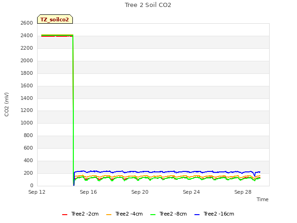This screenshot has height=223, width=297.
Task: Click the flat 2400 mV plateau line
Action: click(x=57, y=35)
